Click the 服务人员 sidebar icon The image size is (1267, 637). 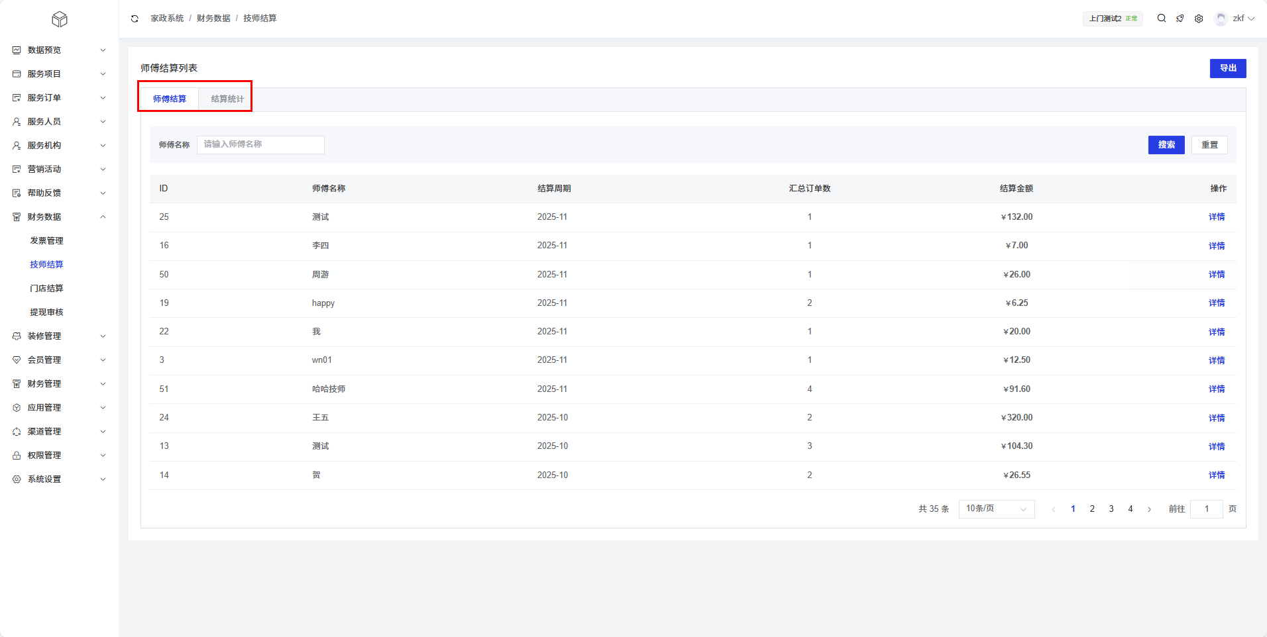(x=17, y=122)
